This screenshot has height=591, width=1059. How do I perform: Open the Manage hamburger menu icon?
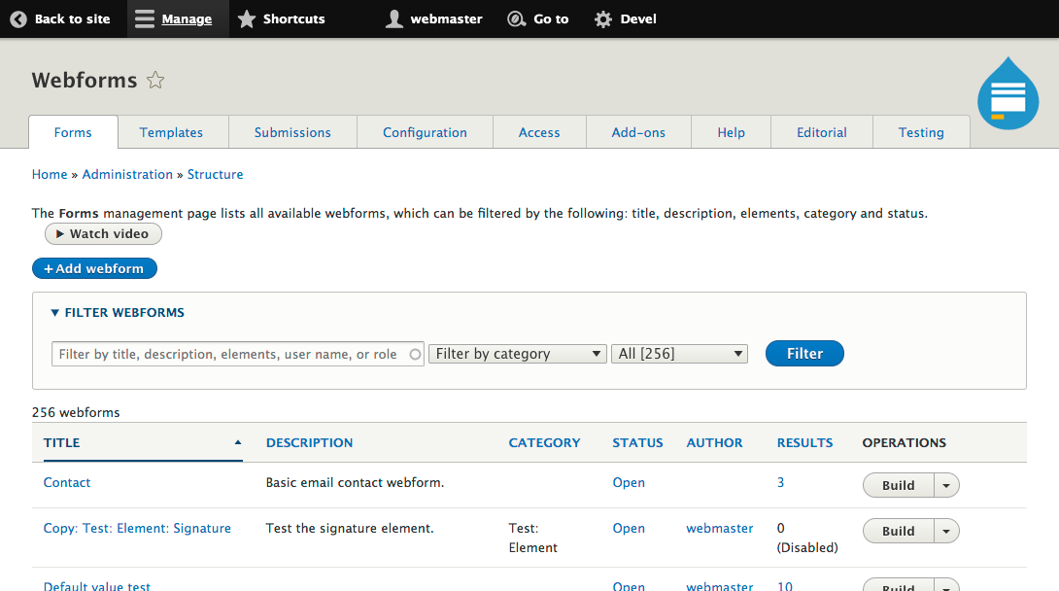pyautogui.click(x=144, y=17)
